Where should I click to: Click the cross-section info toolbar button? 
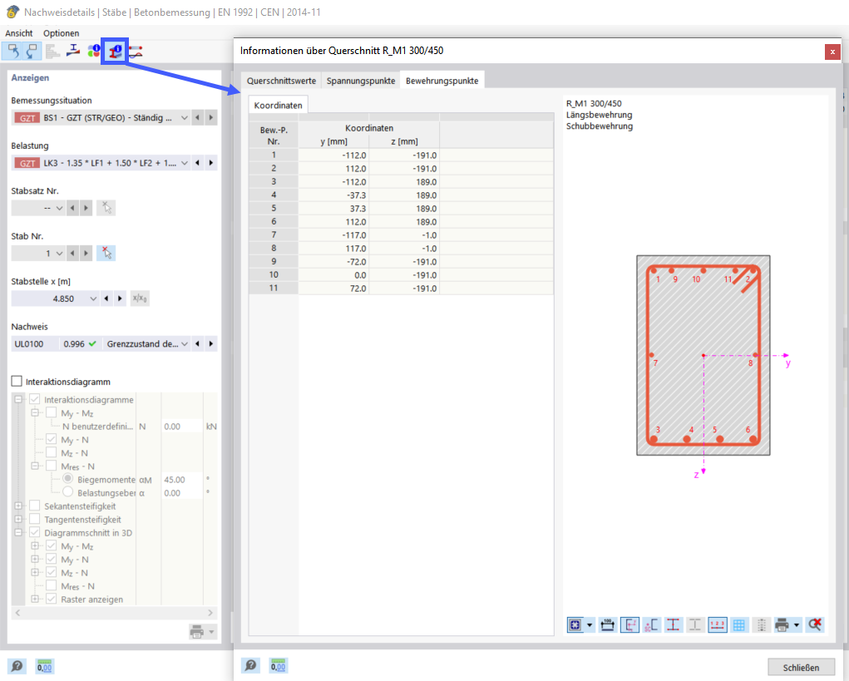[x=115, y=52]
